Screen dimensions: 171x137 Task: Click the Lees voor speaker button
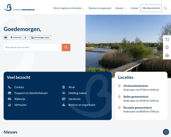16,37
